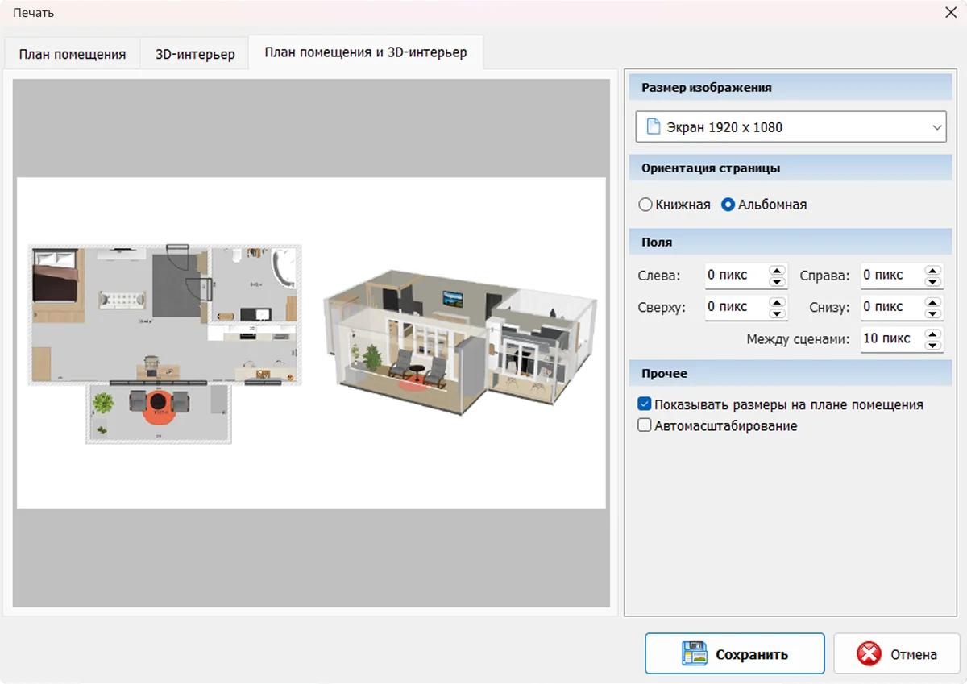Select План помещения и 3D-интерьер tab
The width and height of the screenshot is (967, 684).
366,53
